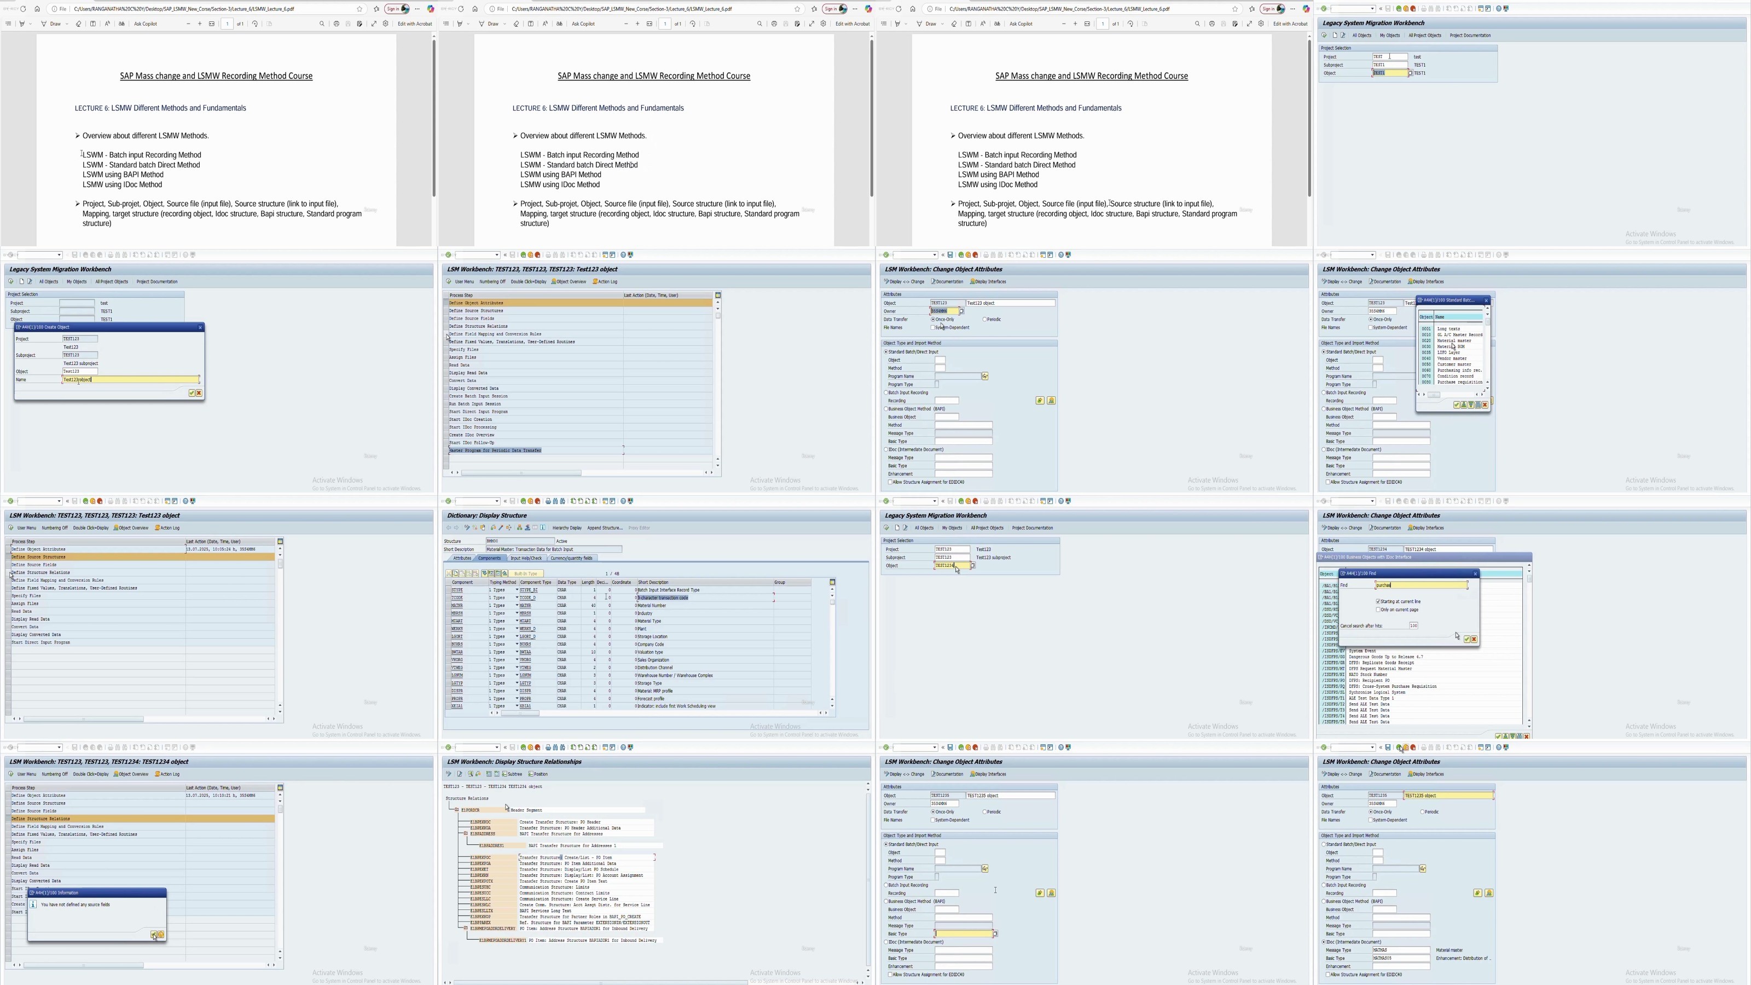
Task: Open Currency/quantity fields tab in Dictionary
Action: click(572, 558)
